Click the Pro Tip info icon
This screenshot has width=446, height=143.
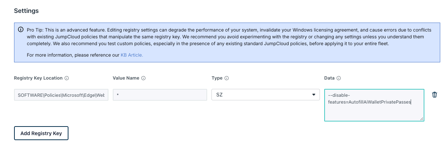[x=21, y=30]
